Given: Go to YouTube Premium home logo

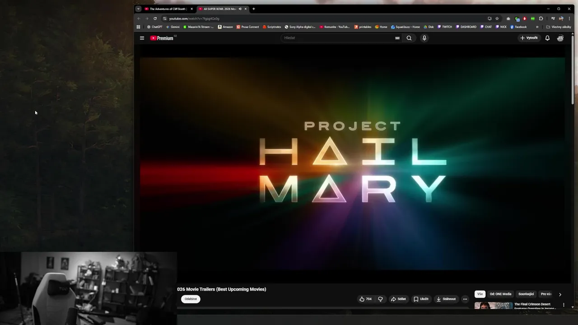Looking at the screenshot, I should (162, 38).
